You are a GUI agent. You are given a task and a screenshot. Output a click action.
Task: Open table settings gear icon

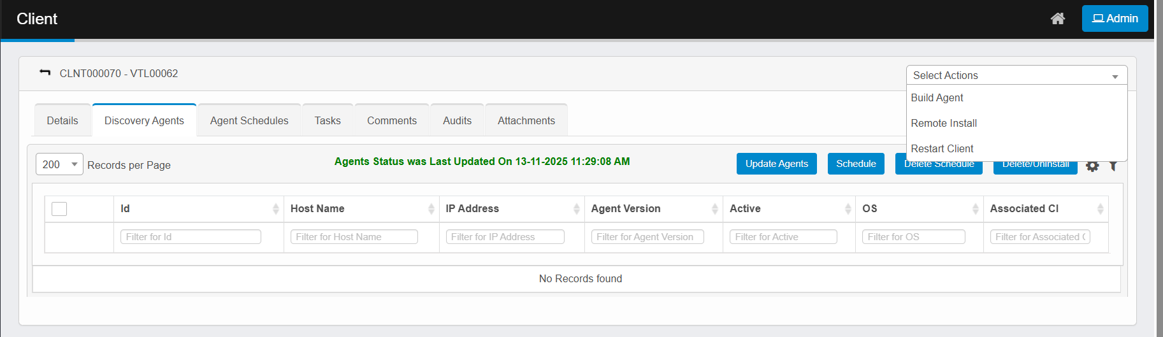pos(1092,166)
